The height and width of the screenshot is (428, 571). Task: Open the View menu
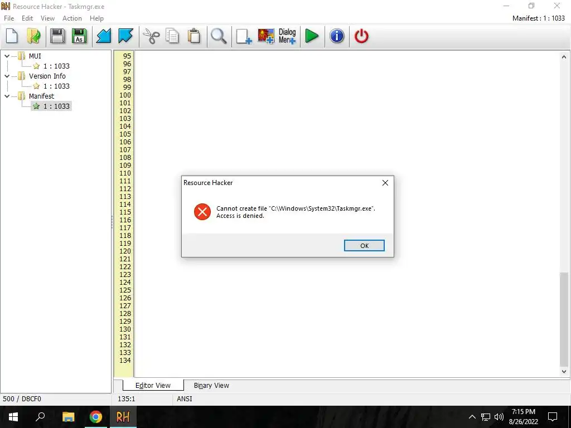pyautogui.click(x=47, y=18)
